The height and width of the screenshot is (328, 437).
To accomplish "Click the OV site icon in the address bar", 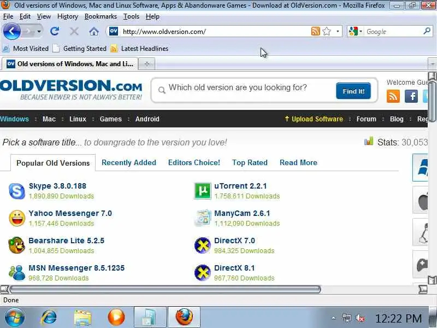I will (114, 31).
